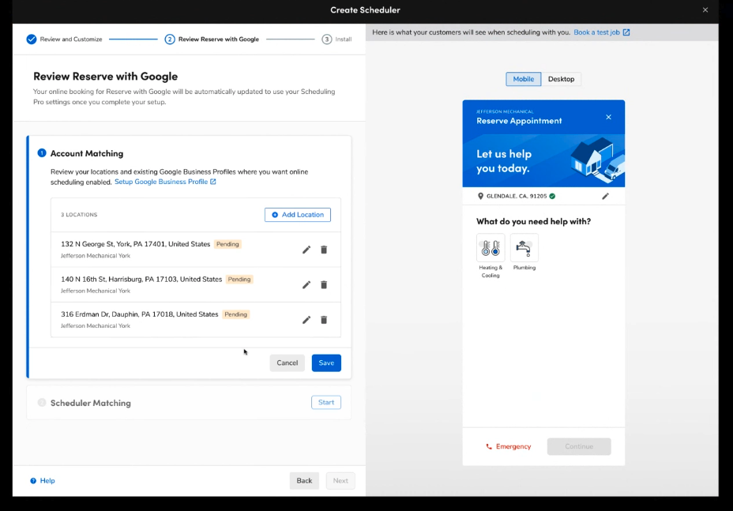The height and width of the screenshot is (511, 733).
Task: Click the Emergency phone toggle option
Action: [509, 446]
